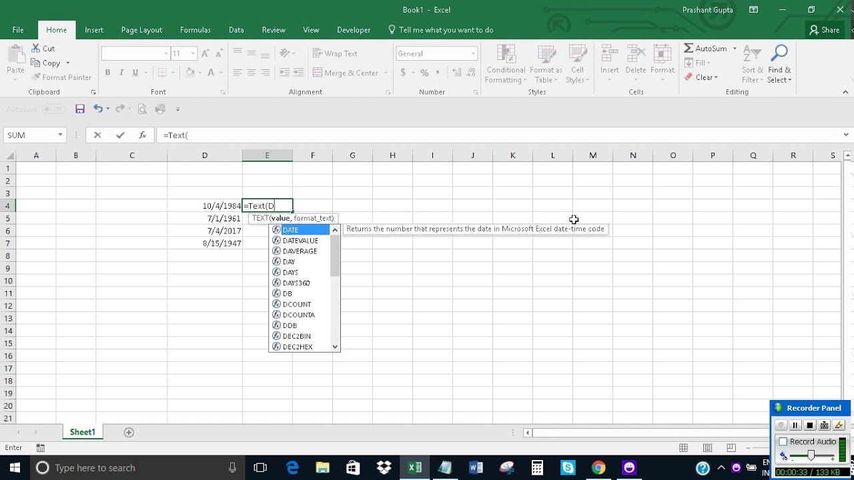Screen dimensions: 854x480
Task: Open the font size dropdown
Action: (193, 53)
